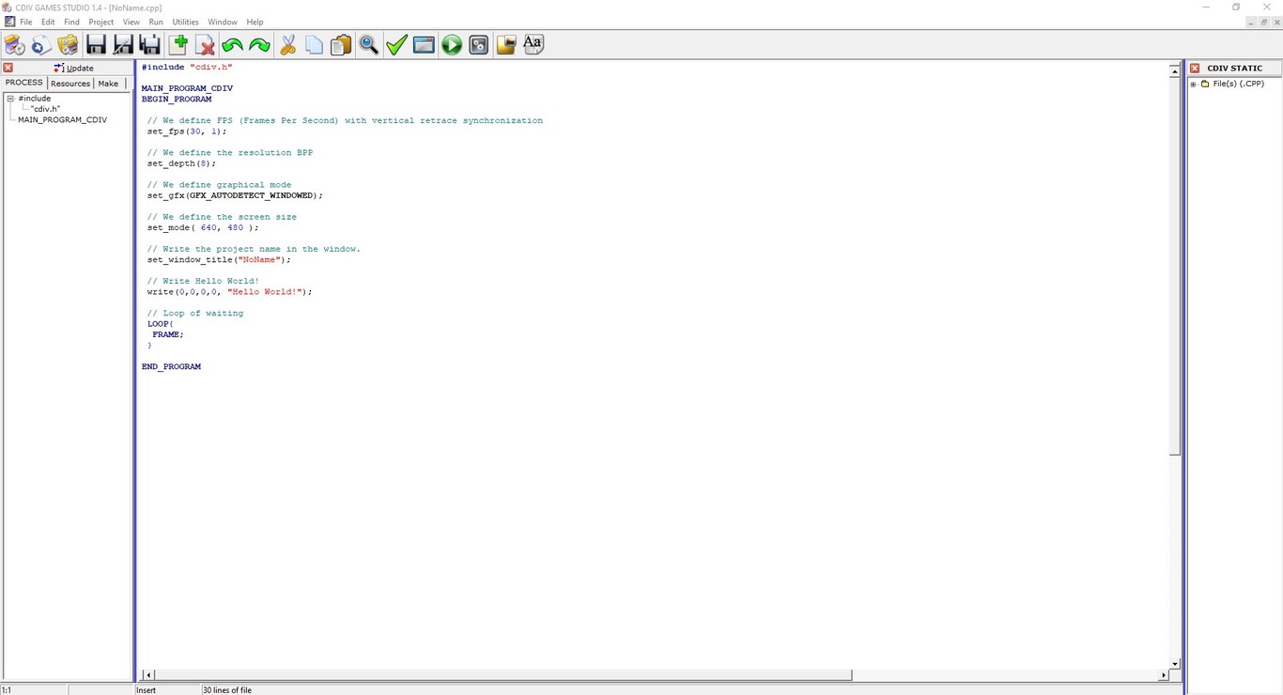The image size is (1283, 695).
Task: Click the Cut scissors icon
Action: tap(287, 45)
